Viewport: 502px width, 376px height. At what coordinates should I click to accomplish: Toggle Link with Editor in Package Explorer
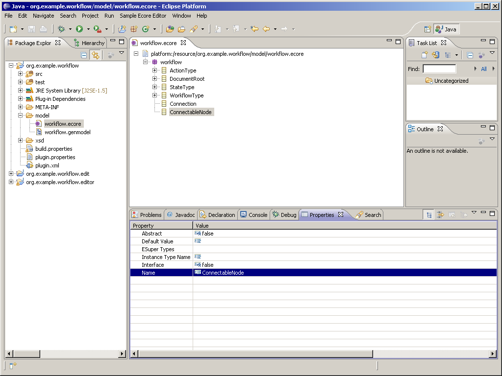click(x=95, y=55)
